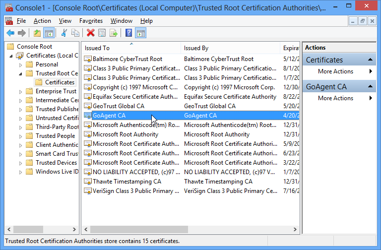The height and width of the screenshot is (250, 381).
Task: Open the Window menu
Action: tap(122, 21)
